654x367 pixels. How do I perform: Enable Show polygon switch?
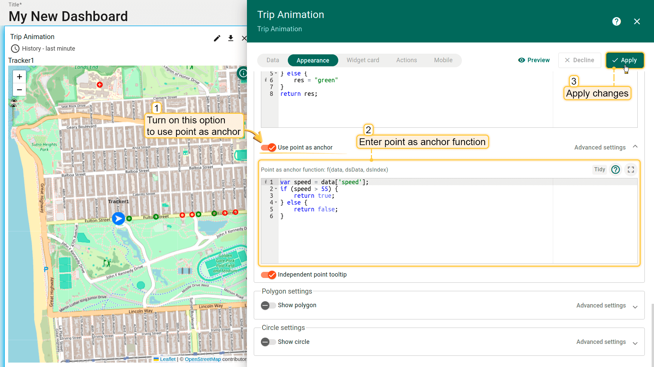click(x=268, y=305)
